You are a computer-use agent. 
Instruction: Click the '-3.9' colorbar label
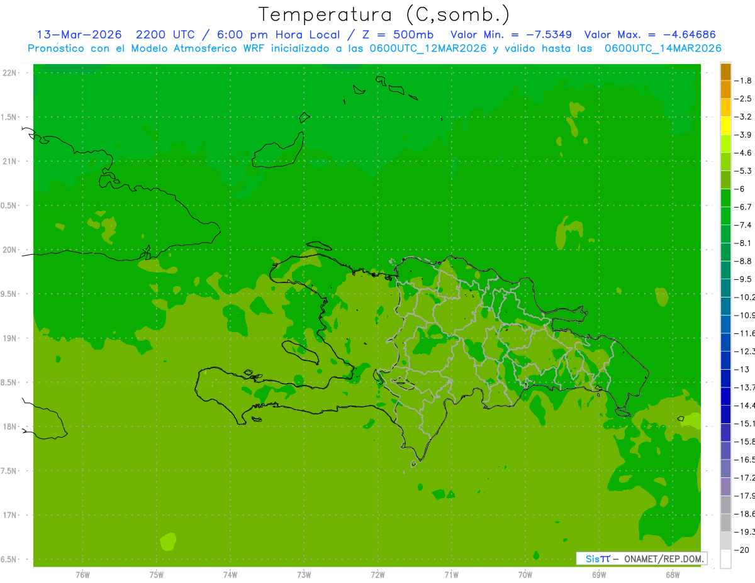tap(742, 135)
